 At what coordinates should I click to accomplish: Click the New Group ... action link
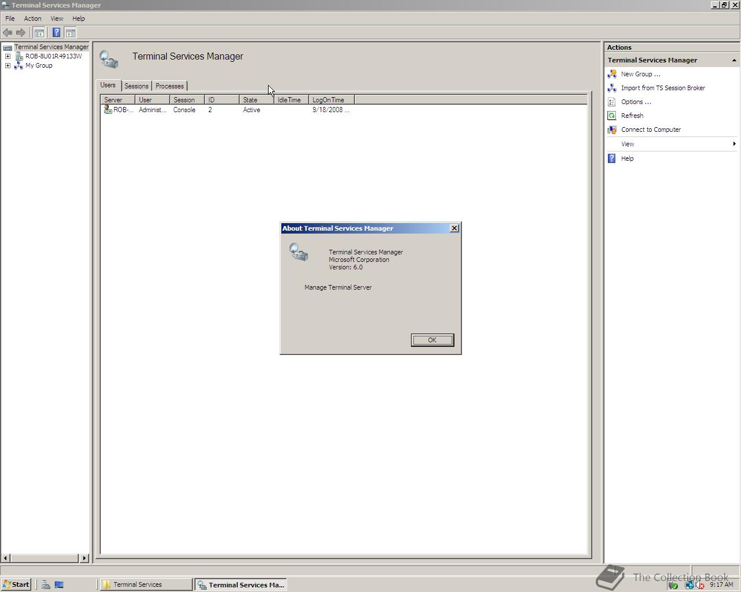click(x=640, y=74)
